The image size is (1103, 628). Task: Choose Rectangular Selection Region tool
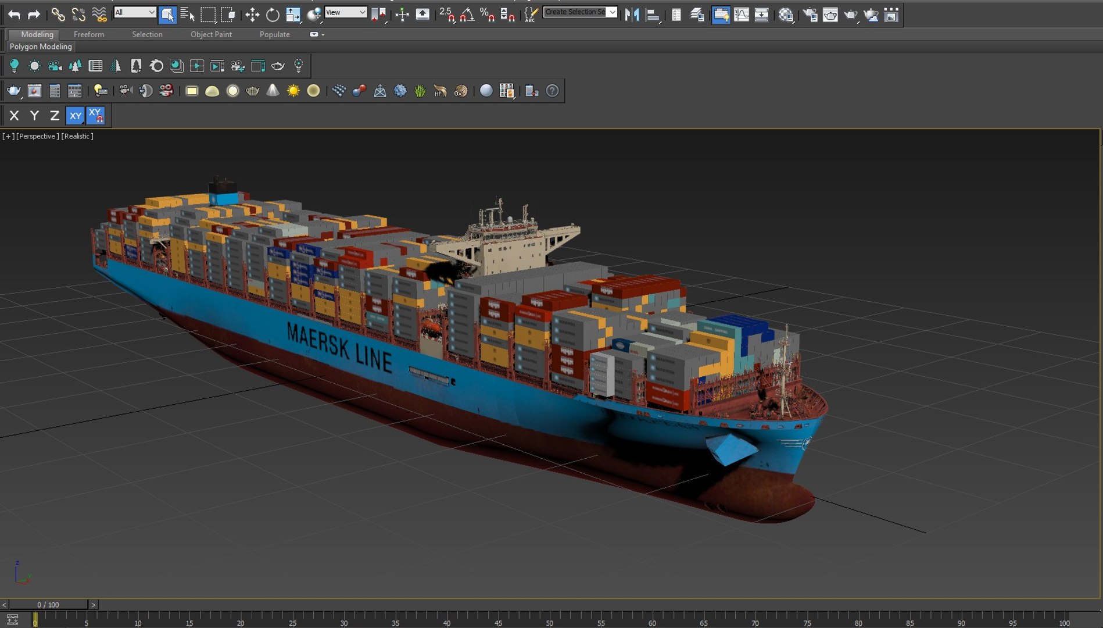pos(208,15)
